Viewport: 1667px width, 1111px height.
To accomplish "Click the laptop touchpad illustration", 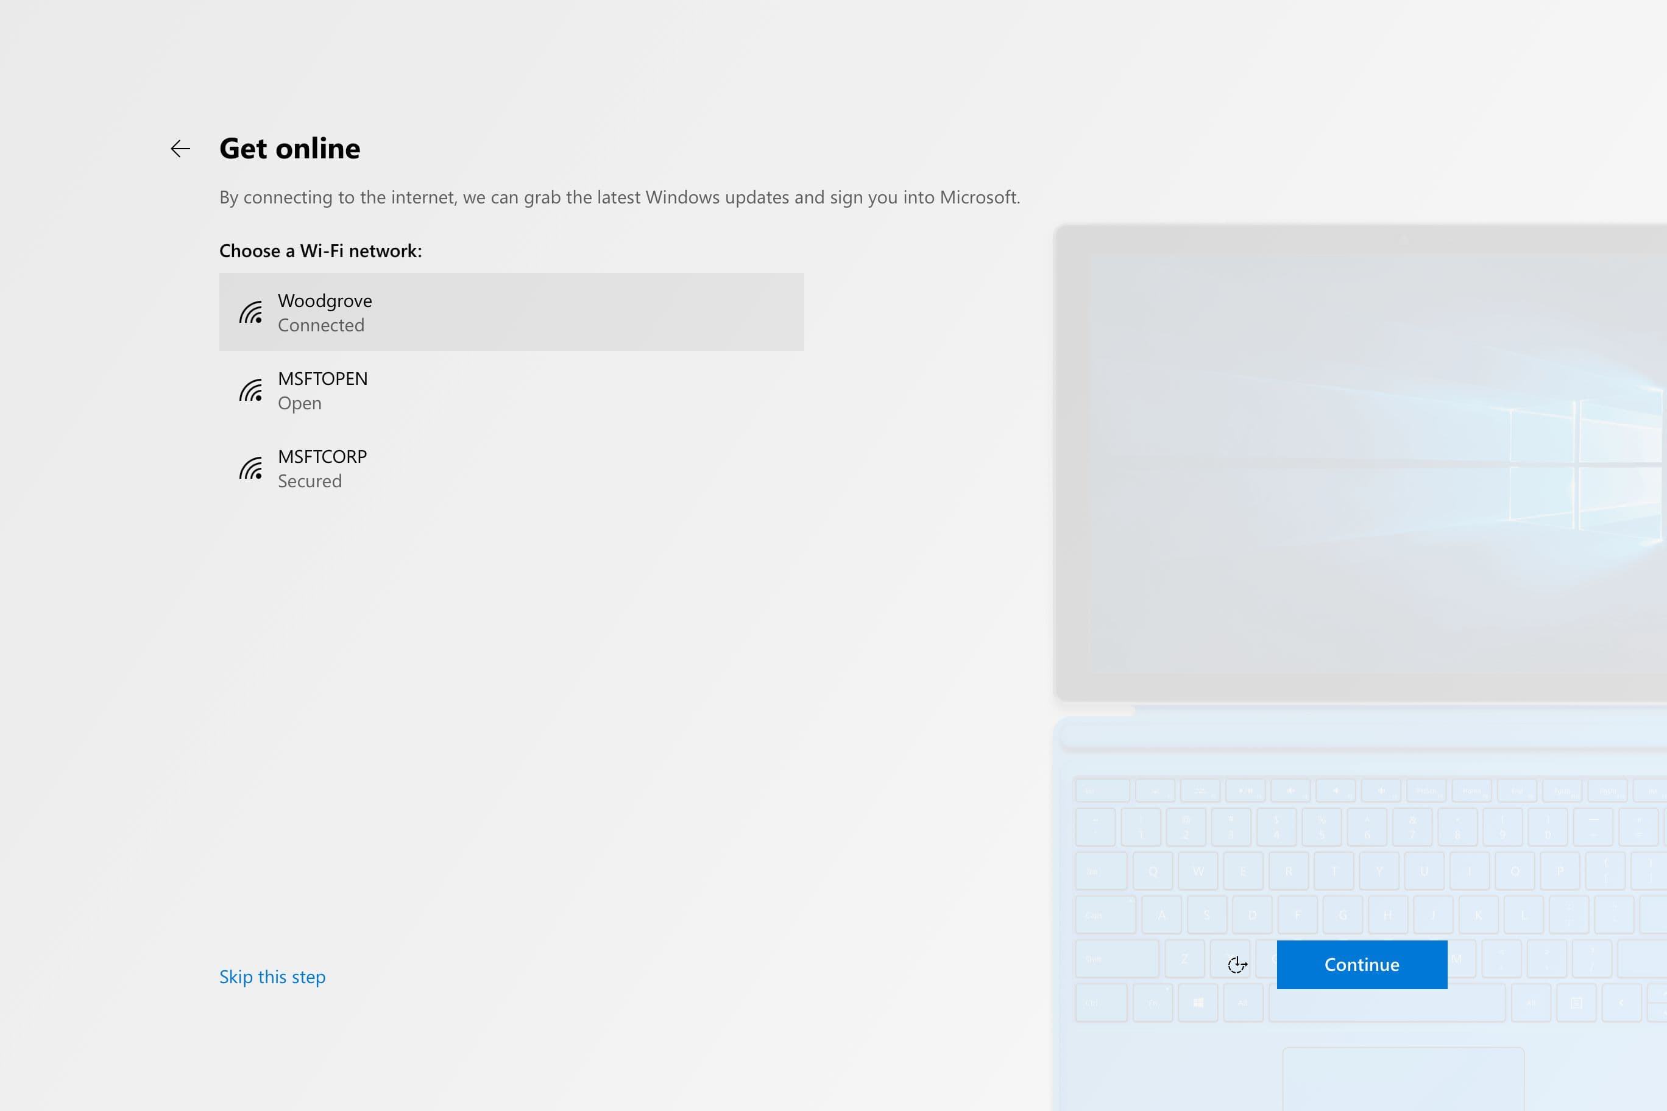I will pyautogui.click(x=1402, y=1081).
